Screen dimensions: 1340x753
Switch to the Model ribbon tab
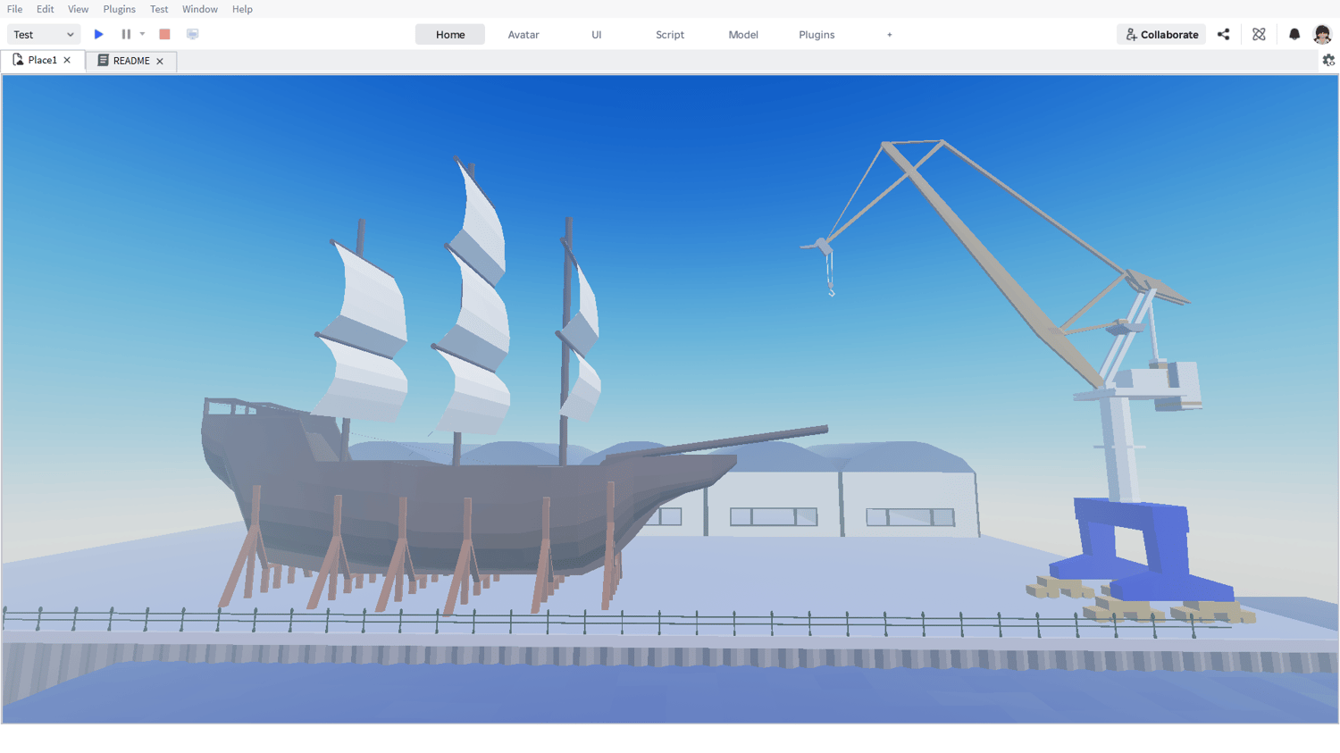click(743, 34)
